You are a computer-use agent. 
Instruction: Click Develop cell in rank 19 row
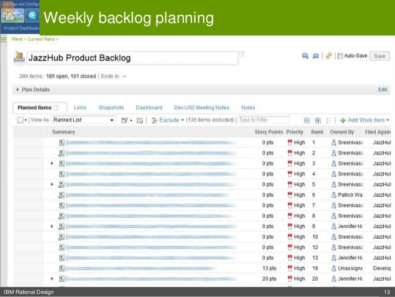click(382, 268)
